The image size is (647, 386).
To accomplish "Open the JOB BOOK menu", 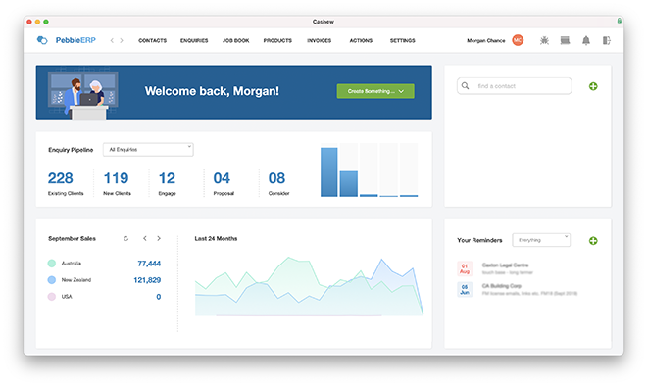I will (235, 40).
